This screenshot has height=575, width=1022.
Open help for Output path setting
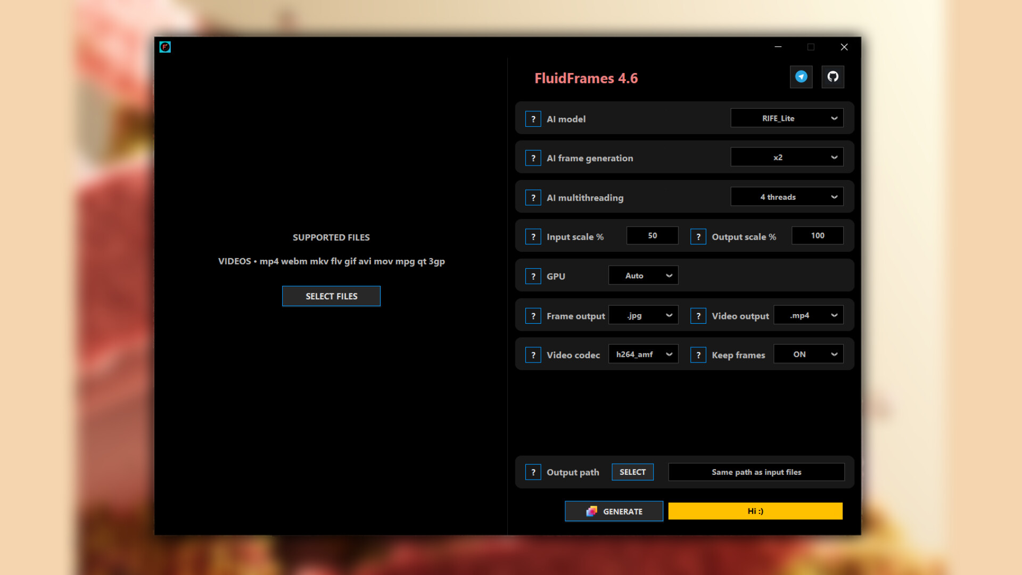(x=533, y=472)
